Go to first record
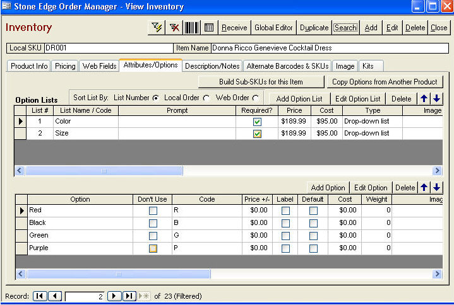Viewport: 454px width, 305px height. pos(40,296)
